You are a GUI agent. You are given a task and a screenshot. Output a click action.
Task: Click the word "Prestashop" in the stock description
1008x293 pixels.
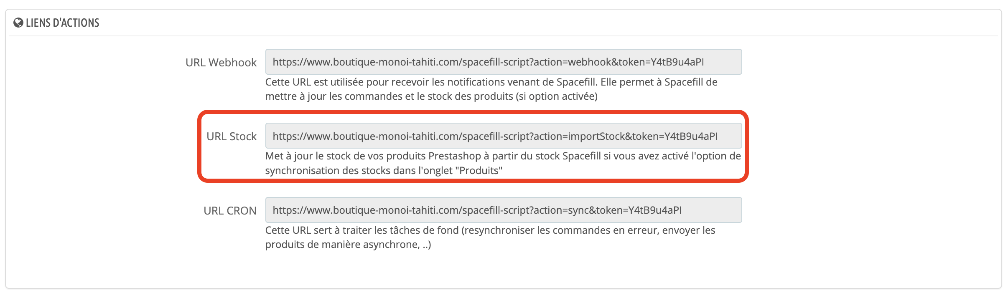click(x=454, y=156)
